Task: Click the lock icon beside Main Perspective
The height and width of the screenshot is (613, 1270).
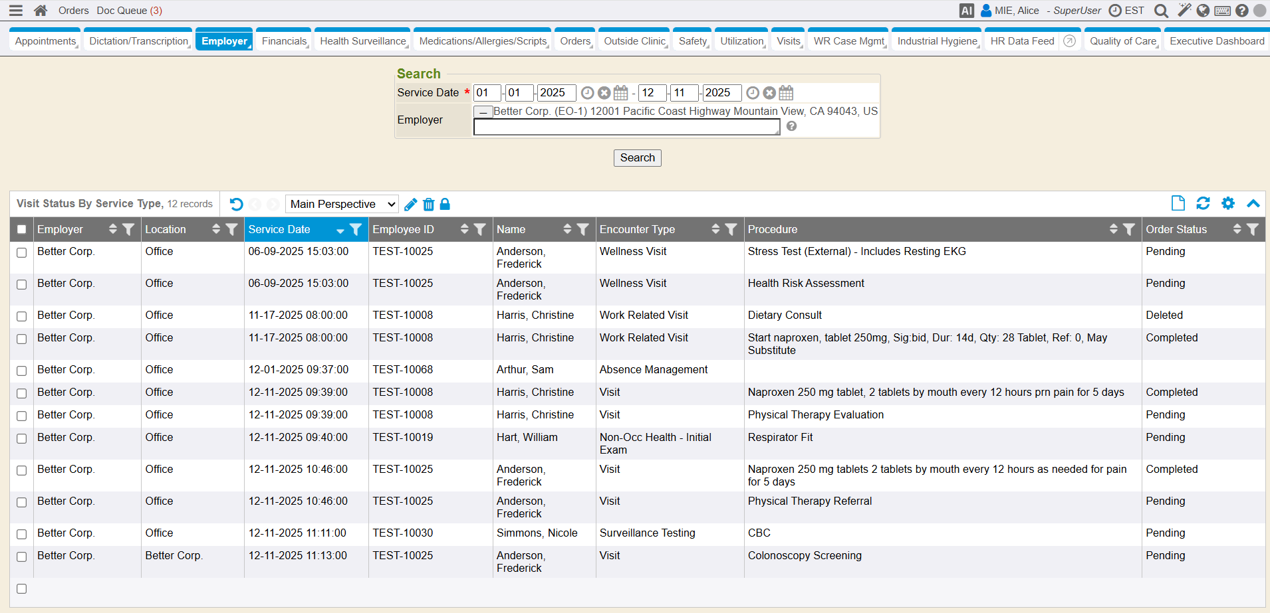Action: (445, 204)
